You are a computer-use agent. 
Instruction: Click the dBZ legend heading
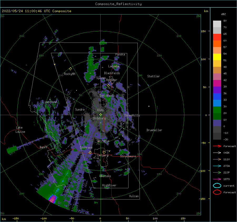223,14
